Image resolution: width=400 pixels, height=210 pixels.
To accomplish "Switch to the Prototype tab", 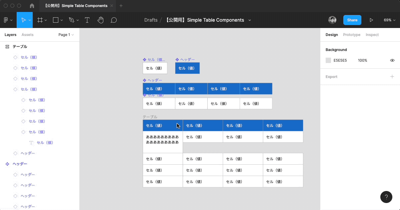I will (x=351, y=35).
